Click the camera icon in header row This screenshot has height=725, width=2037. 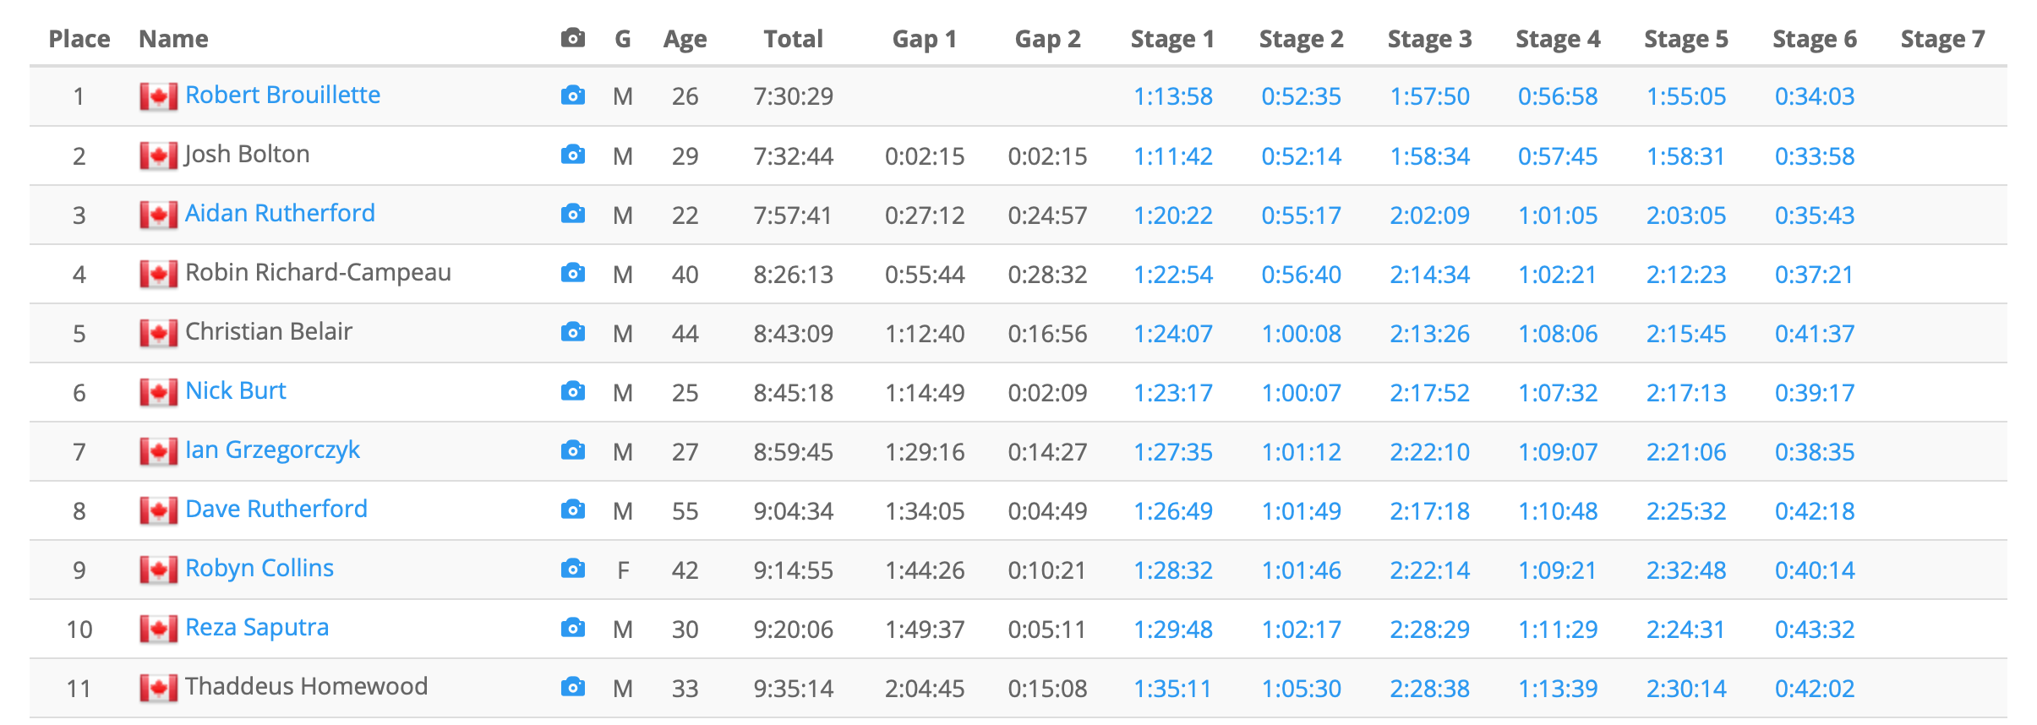(x=572, y=38)
